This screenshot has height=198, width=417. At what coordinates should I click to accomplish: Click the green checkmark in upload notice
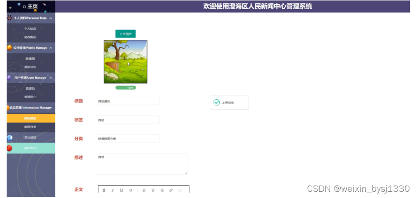point(216,103)
